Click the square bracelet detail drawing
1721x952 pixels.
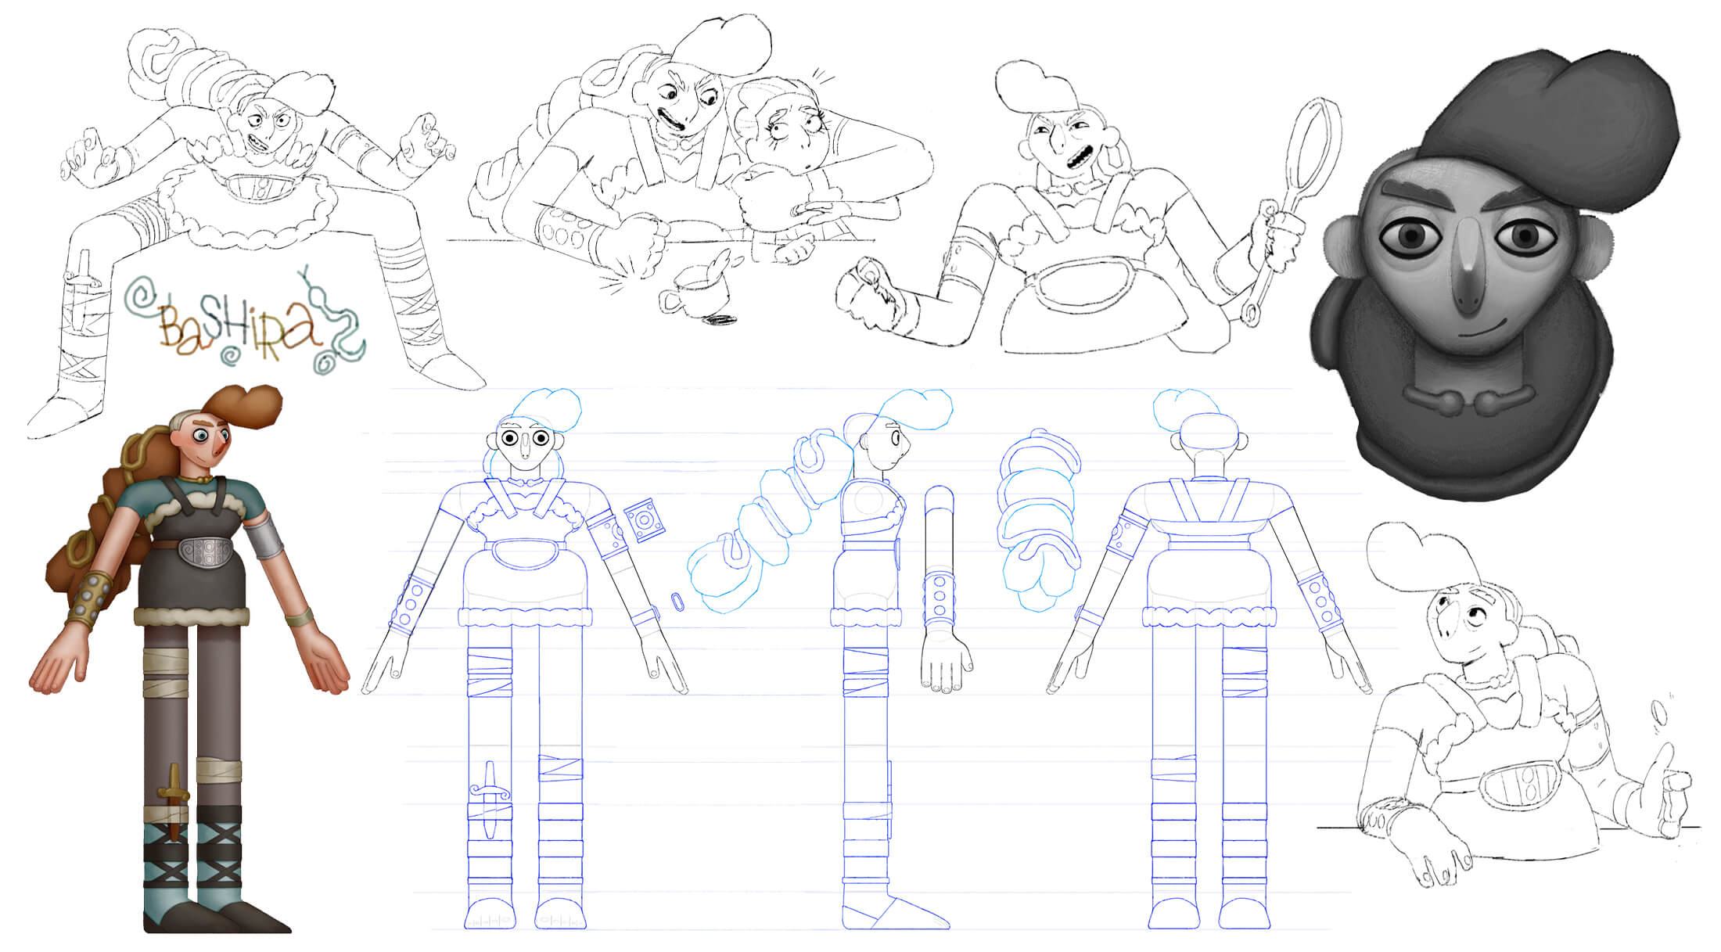(645, 520)
